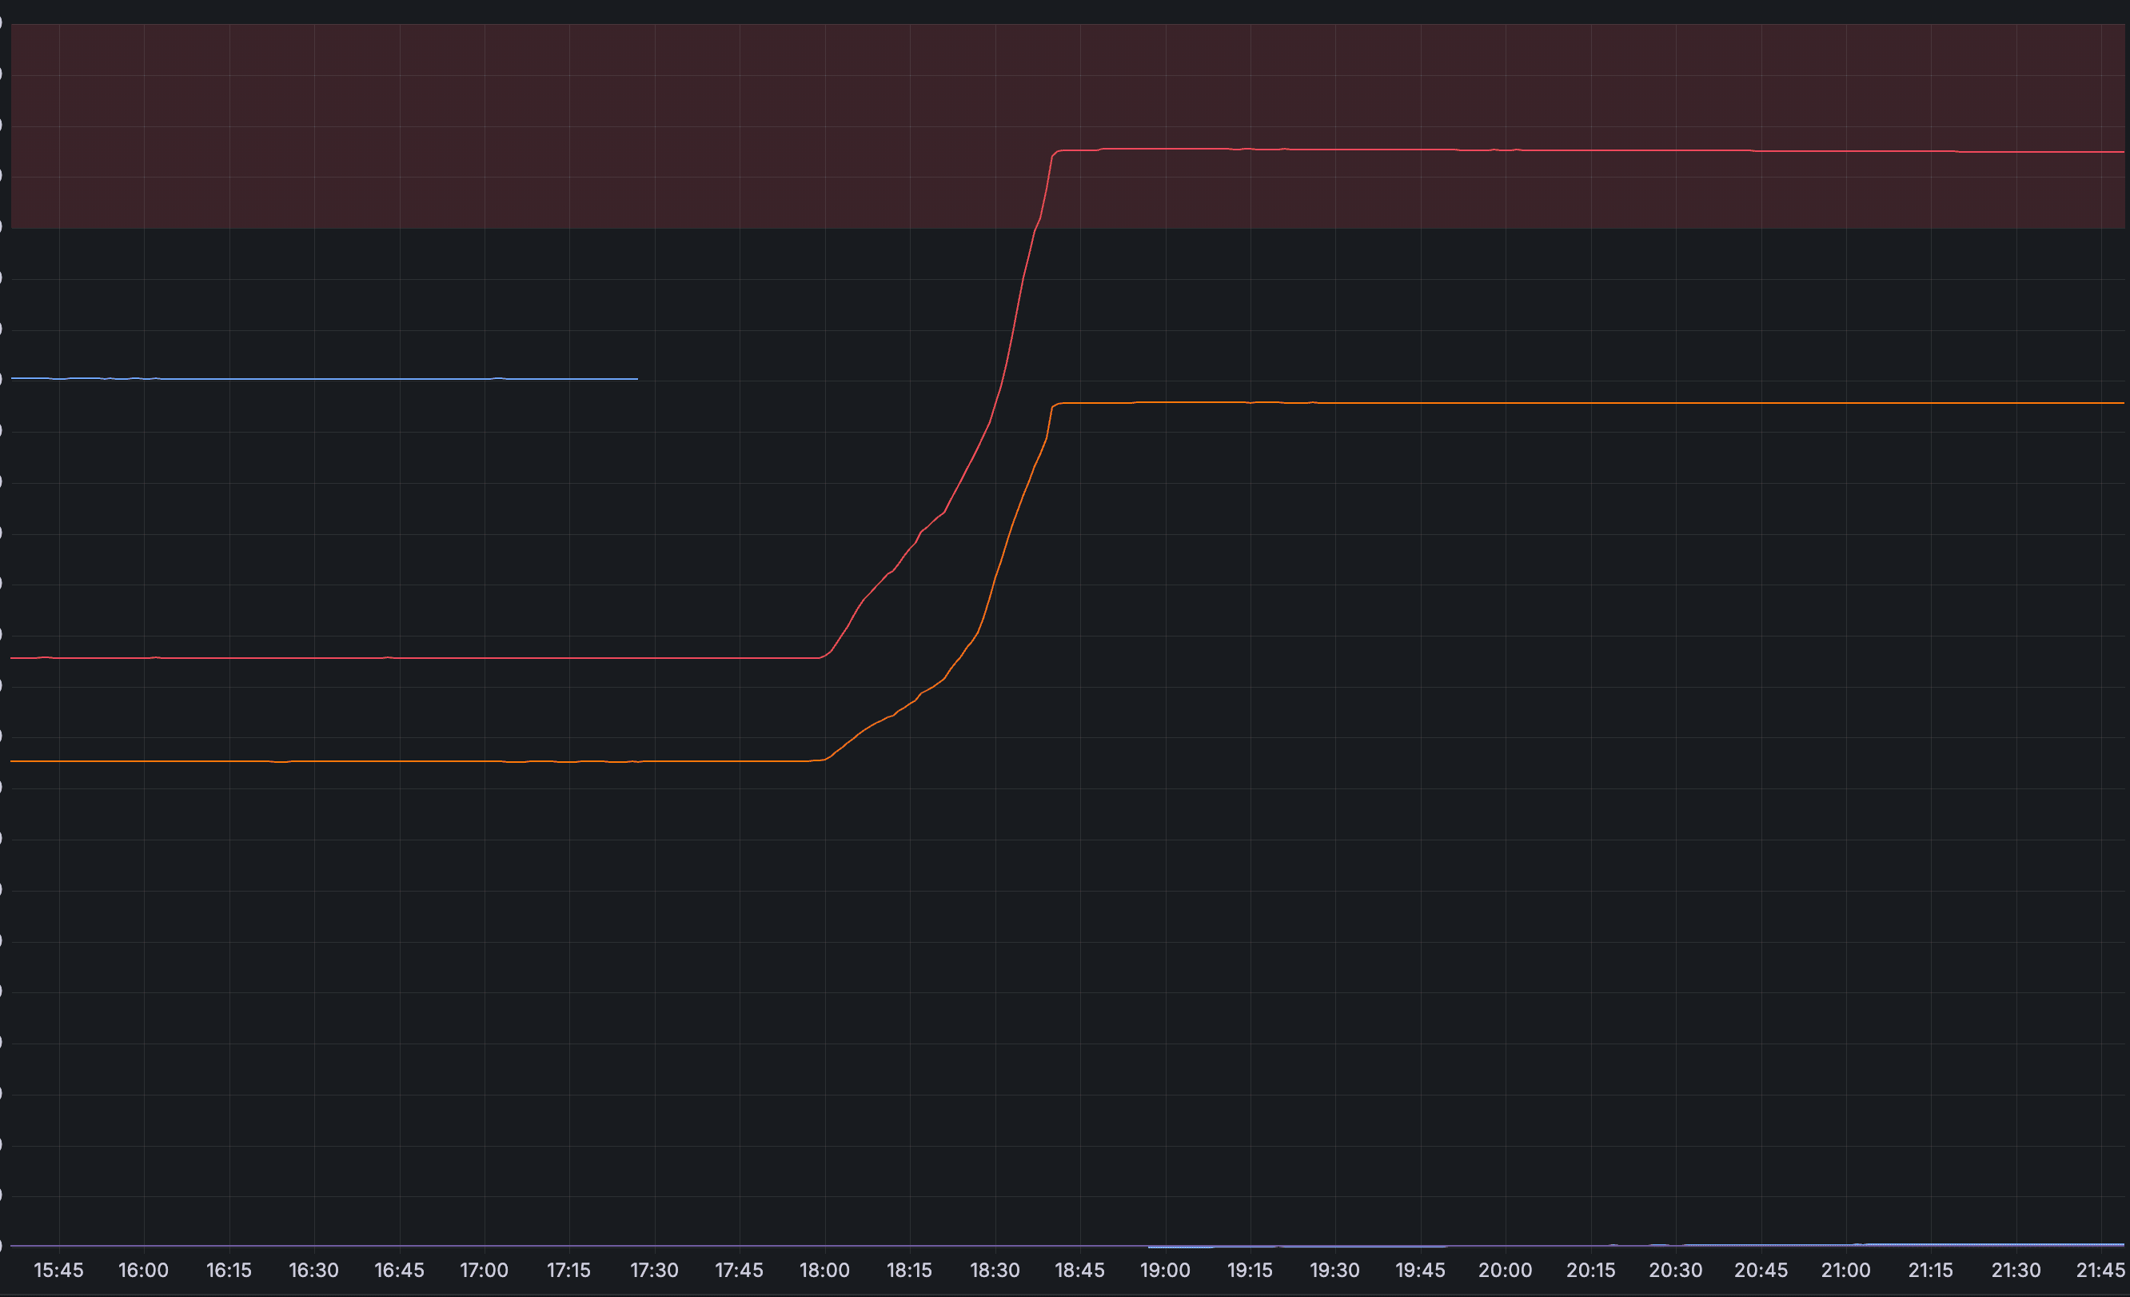Click the orange series line at 20:00
The image size is (2130, 1297).
(x=1505, y=403)
